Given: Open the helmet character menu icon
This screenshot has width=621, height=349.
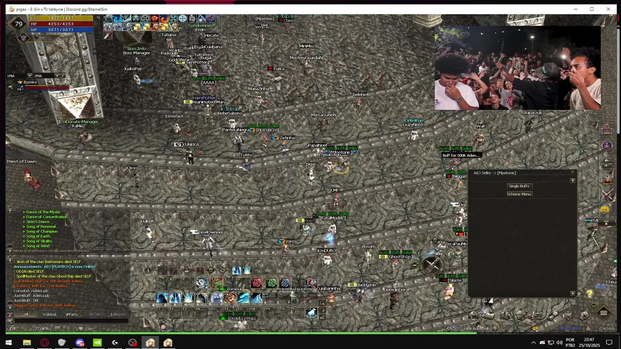Looking at the screenshot, I should coord(474,315).
